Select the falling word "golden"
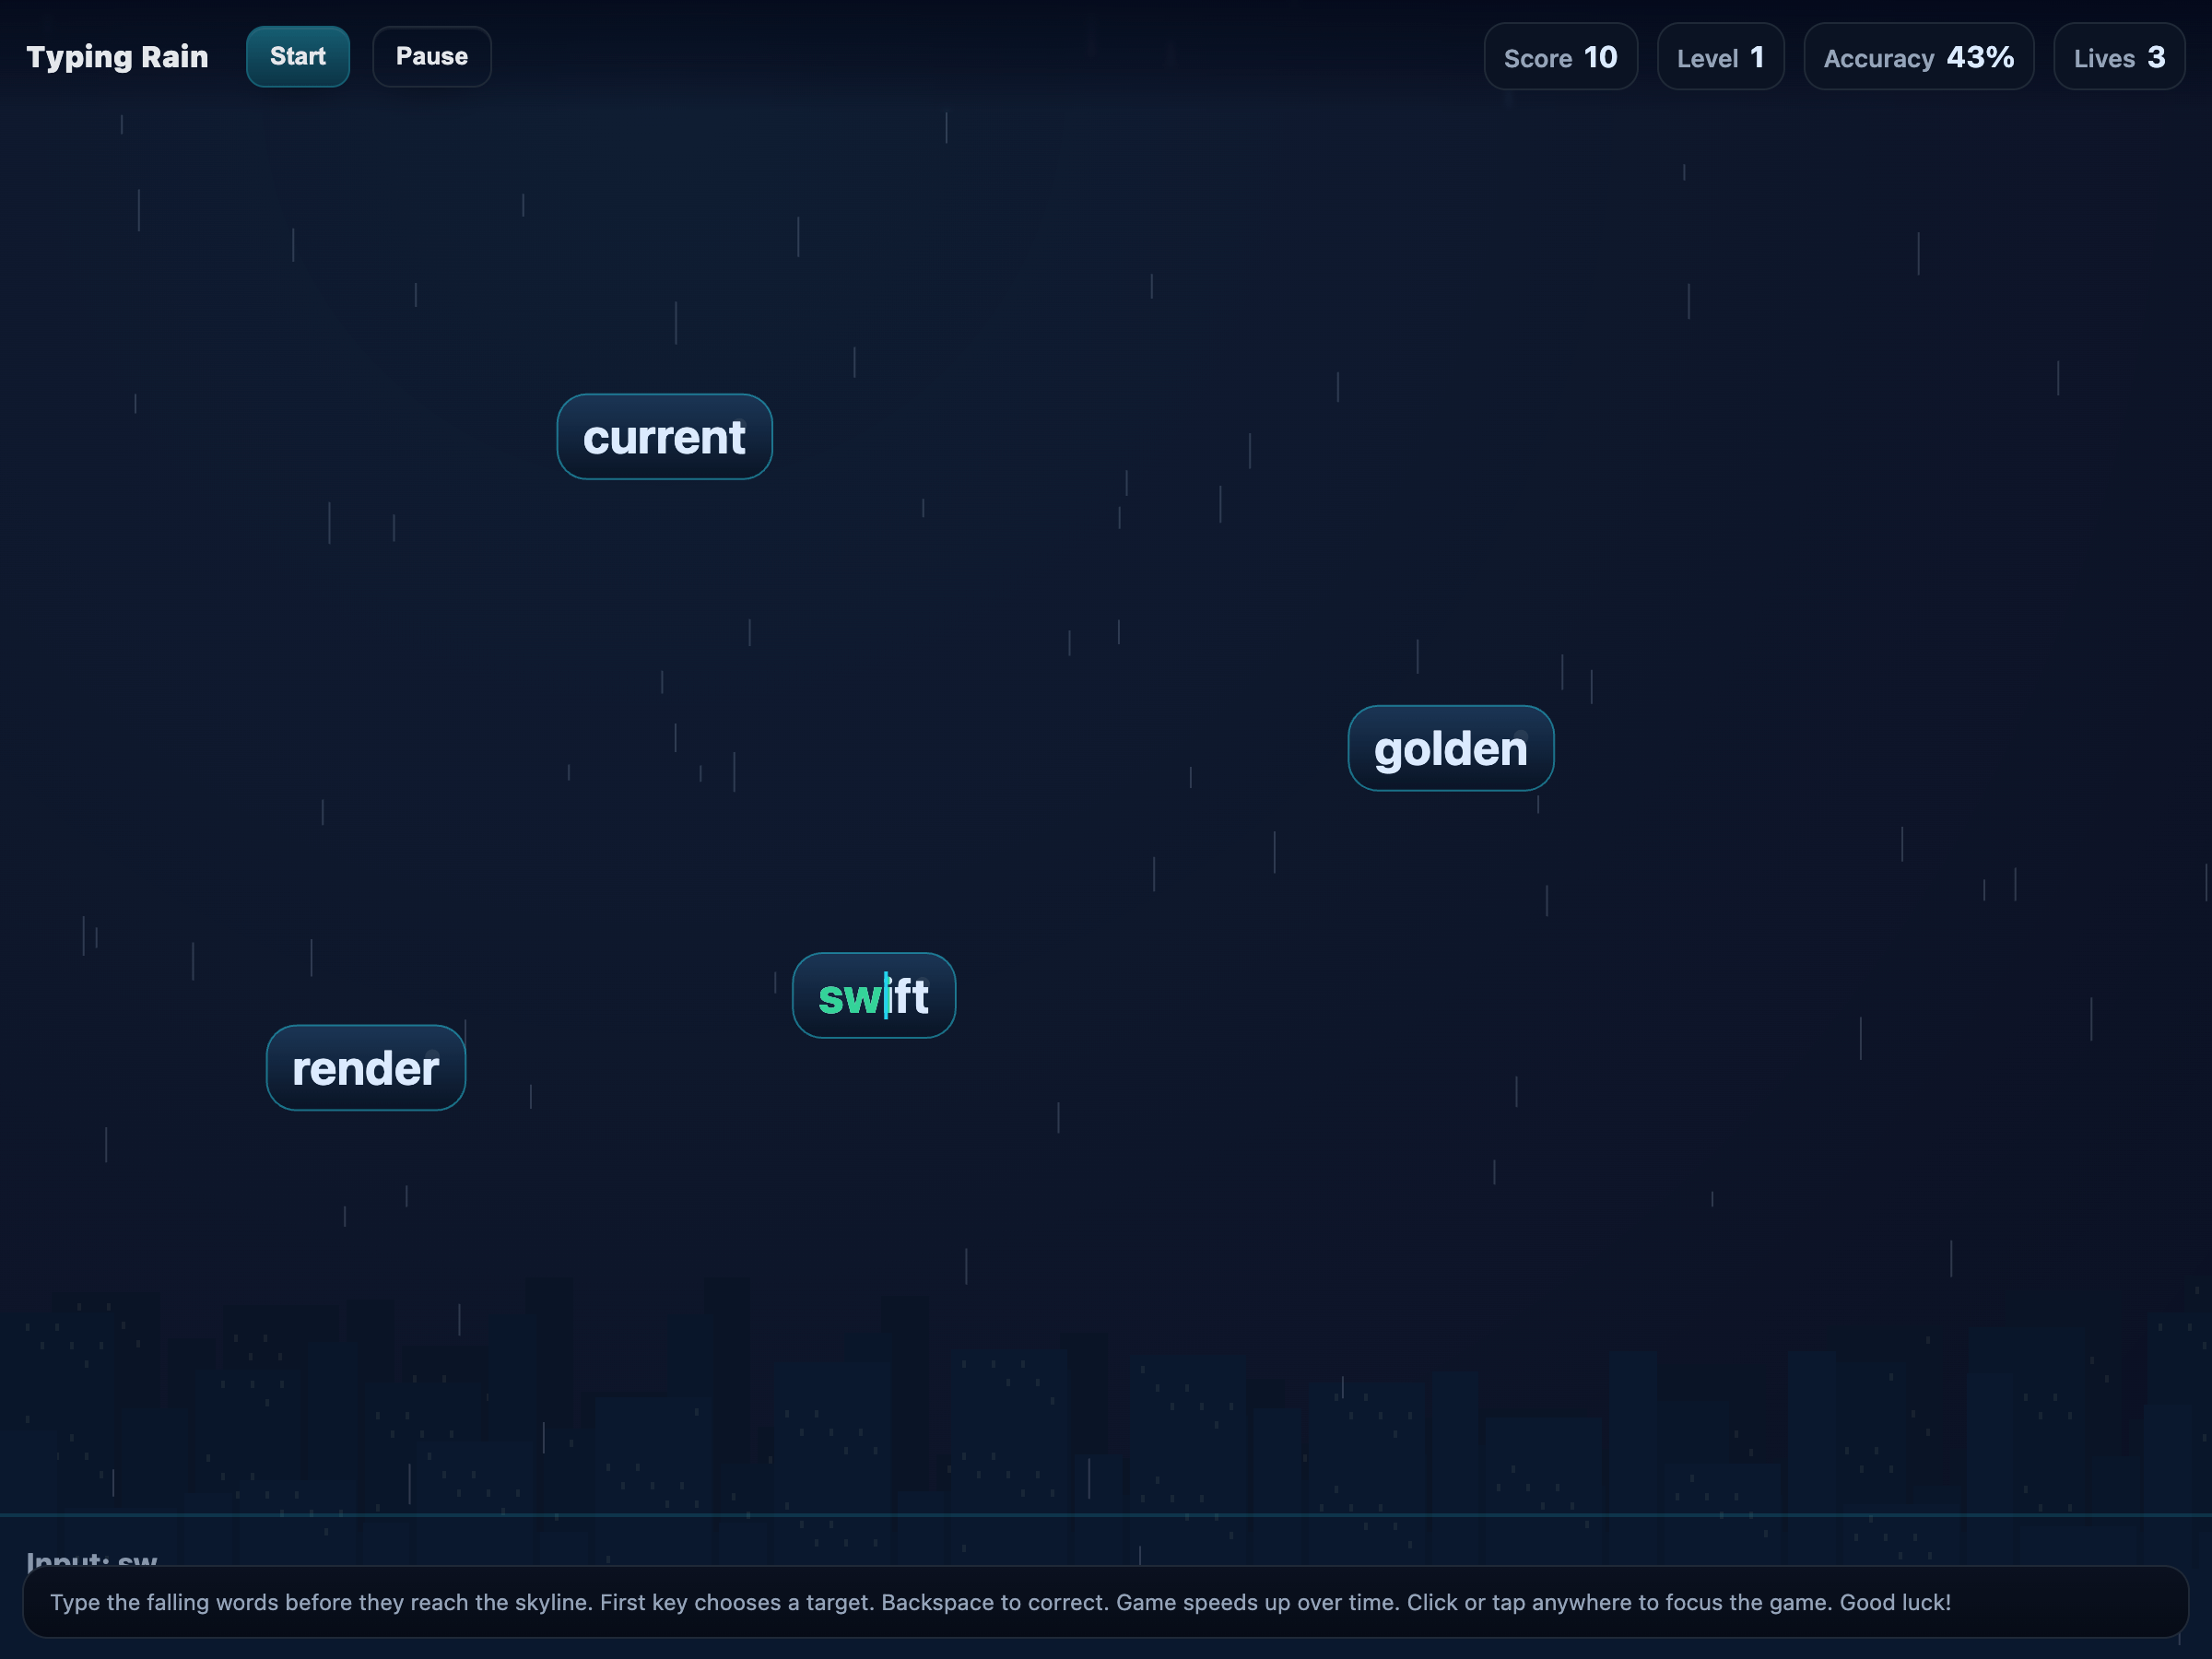Viewport: 2212px width, 1659px height. [1450, 749]
